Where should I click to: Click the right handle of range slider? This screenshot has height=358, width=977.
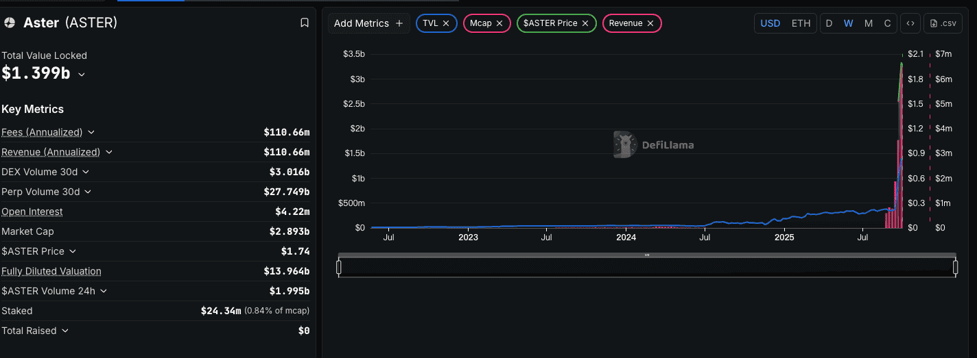955,267
